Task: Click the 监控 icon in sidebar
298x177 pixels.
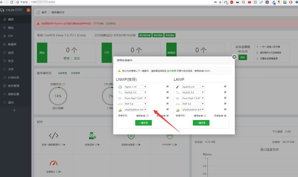Action: tap(5, 53)
